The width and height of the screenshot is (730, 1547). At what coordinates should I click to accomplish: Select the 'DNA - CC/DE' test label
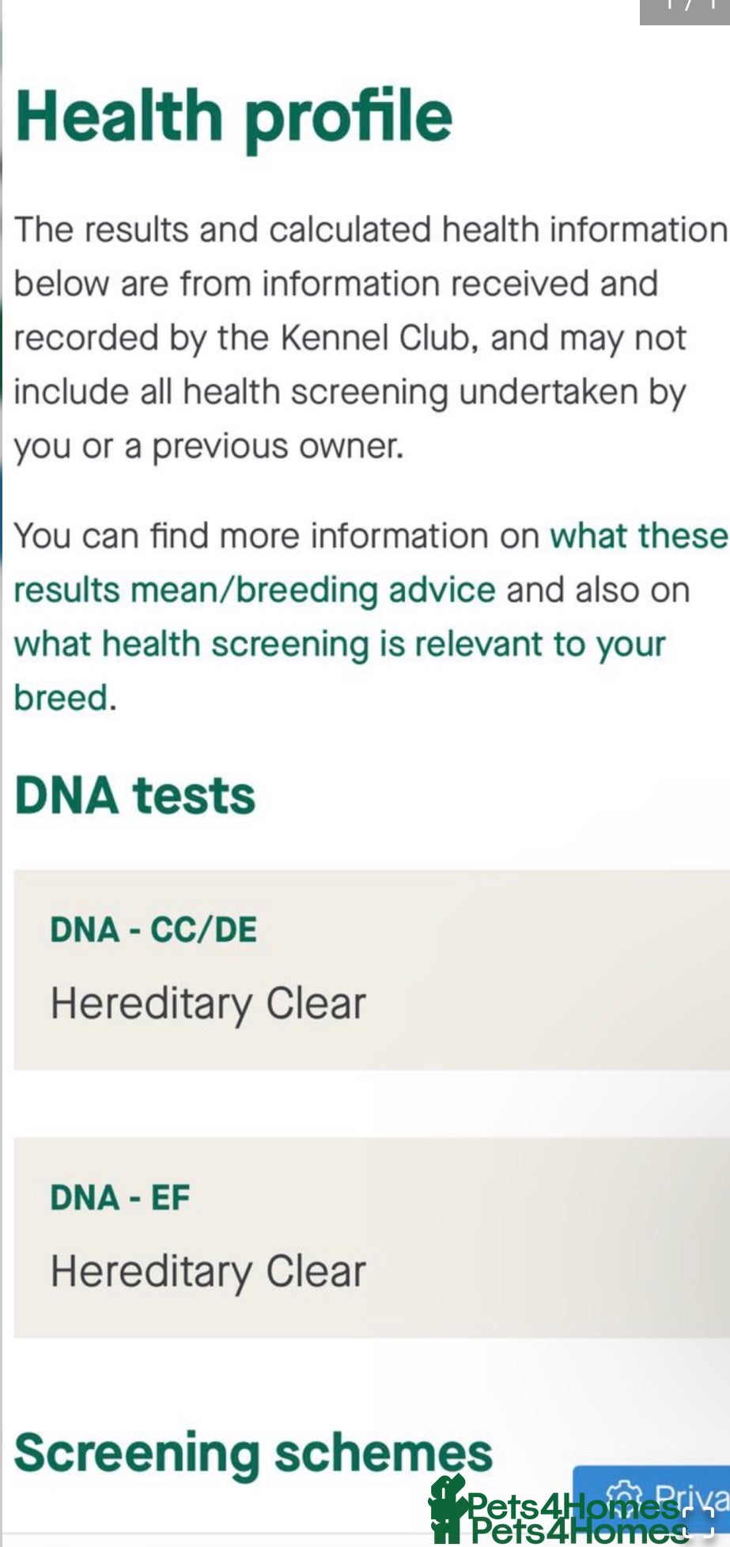153,930
